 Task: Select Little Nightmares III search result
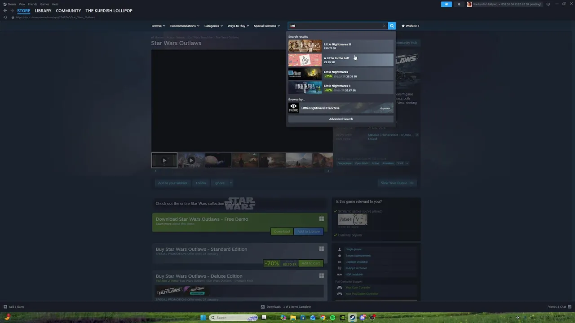point(341,46)
